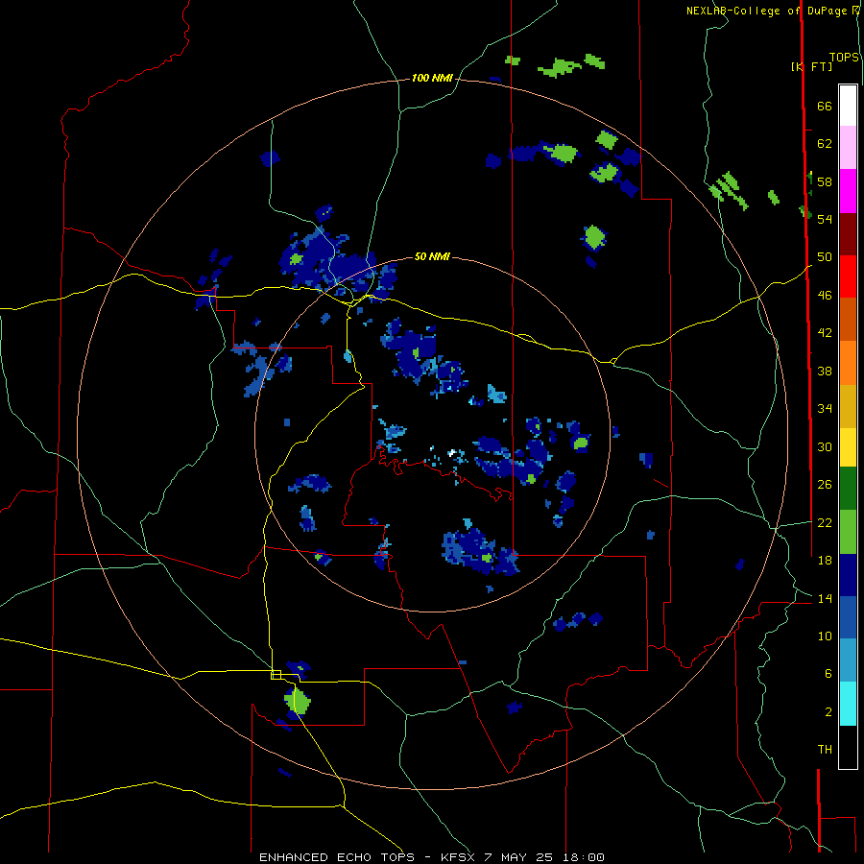
Task: Click the 2 legend scale label
Action: (828, 712)
